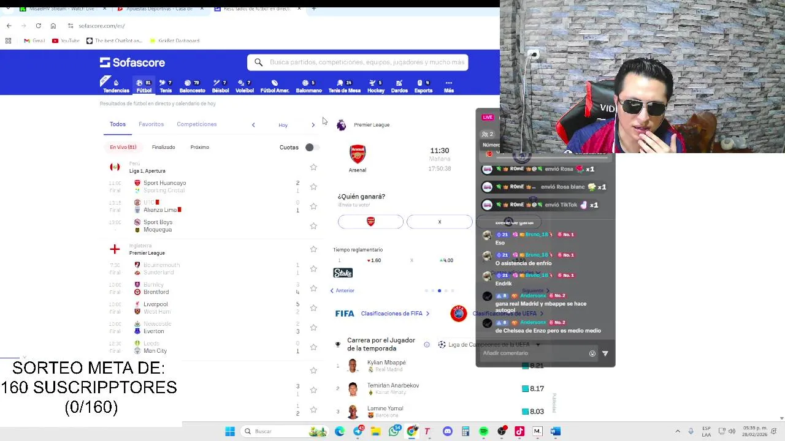785x441 pixels.
Task: Open the Stake sponsor logo
Action: pos(343,273)
